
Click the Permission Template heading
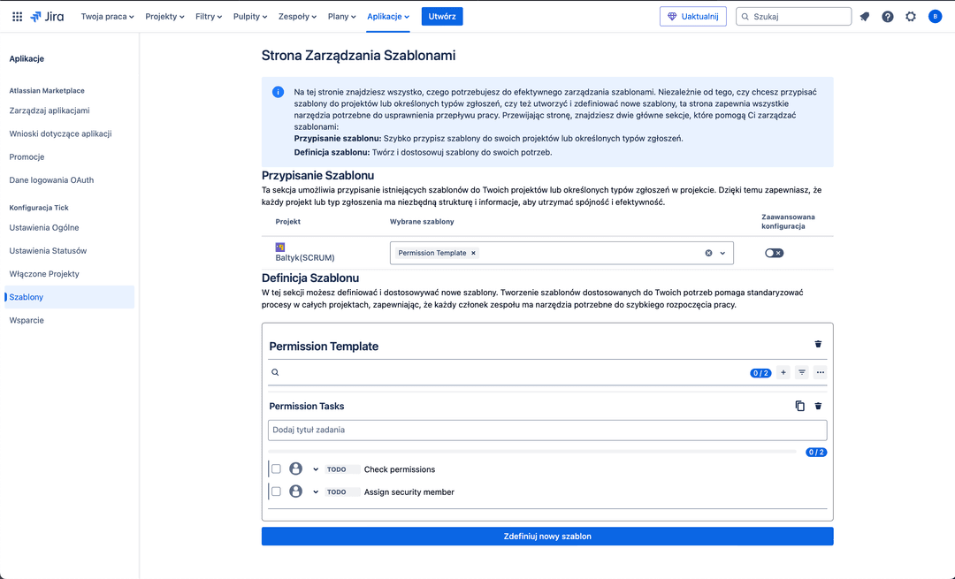324,346
